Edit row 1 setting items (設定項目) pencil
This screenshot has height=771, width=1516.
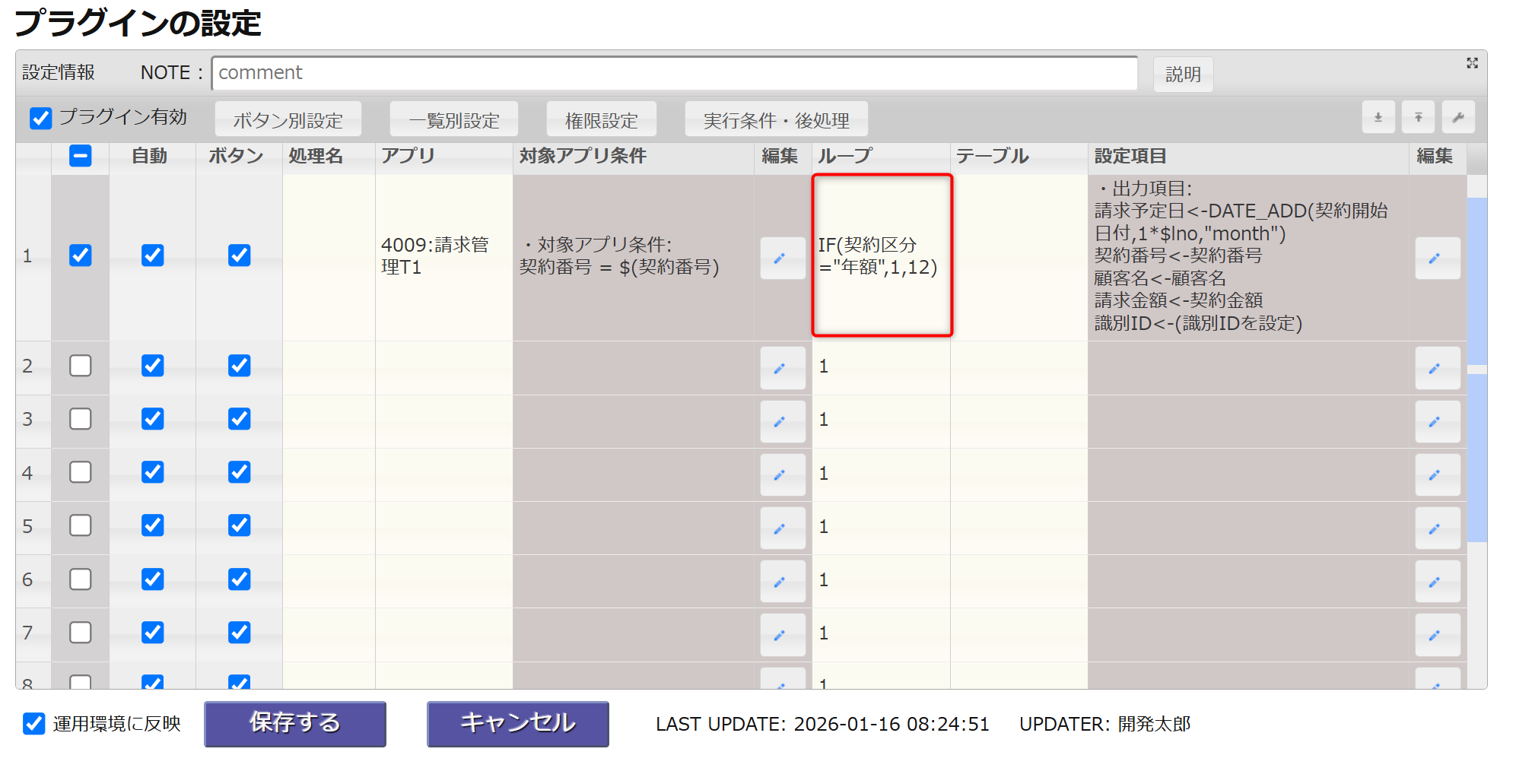tap(1436, 258)
